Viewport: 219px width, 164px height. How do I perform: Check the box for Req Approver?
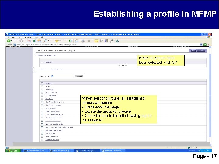click(x=42, y=137)
